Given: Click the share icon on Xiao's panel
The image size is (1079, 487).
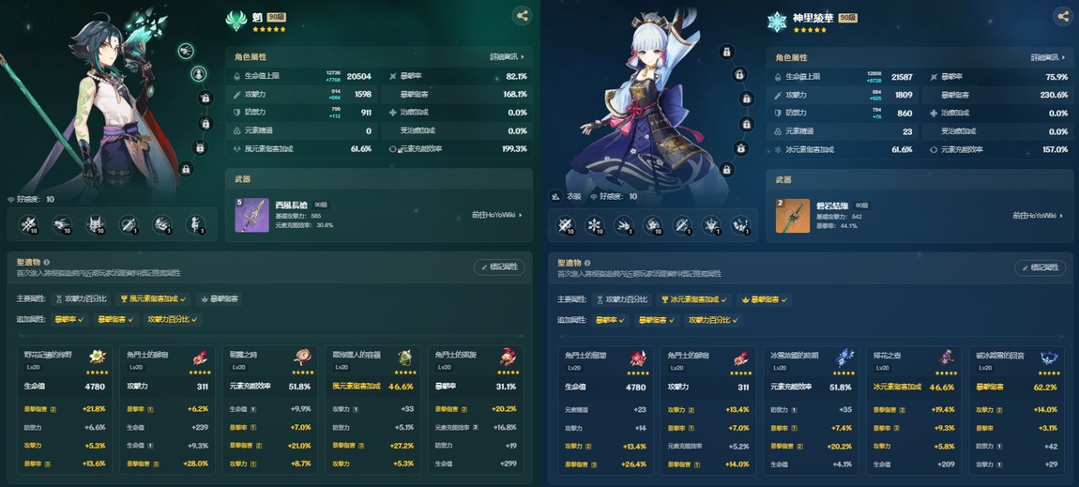Looking at the screenshot, I should (x=523, y=16).
